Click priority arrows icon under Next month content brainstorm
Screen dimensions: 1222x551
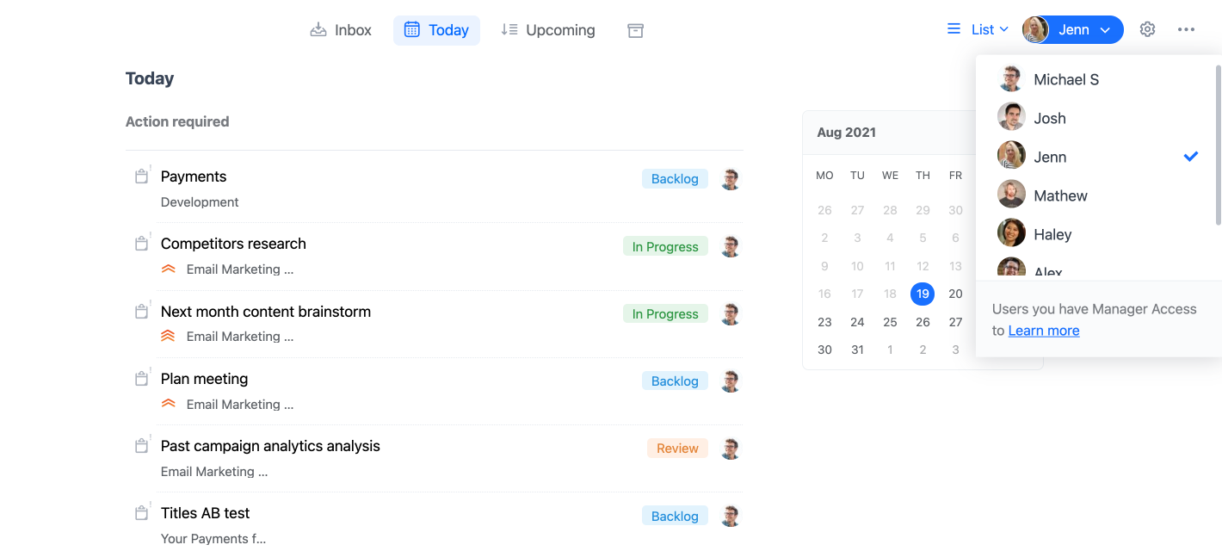point(169,337)
